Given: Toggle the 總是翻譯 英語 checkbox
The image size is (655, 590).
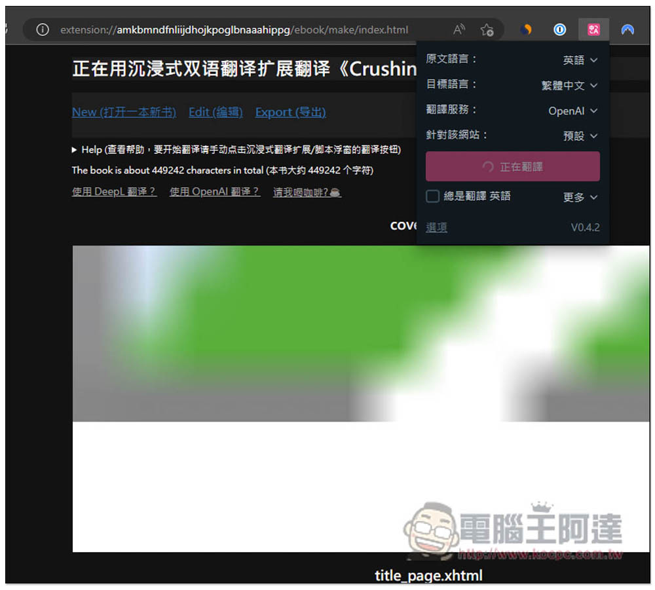Looking at the screenshot, I should (x=432, y=196).
